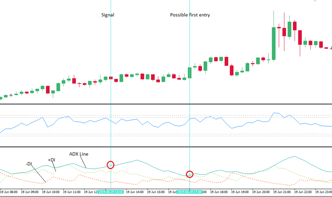Image resolution: width=332 pixels, height=197 pixels.
Task: Select the "ADX Line" annotation text
Action: click(x=79, y=154)
